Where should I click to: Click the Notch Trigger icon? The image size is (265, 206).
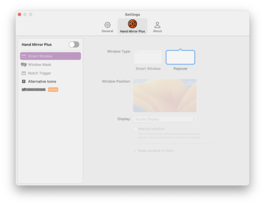[24, 73]
